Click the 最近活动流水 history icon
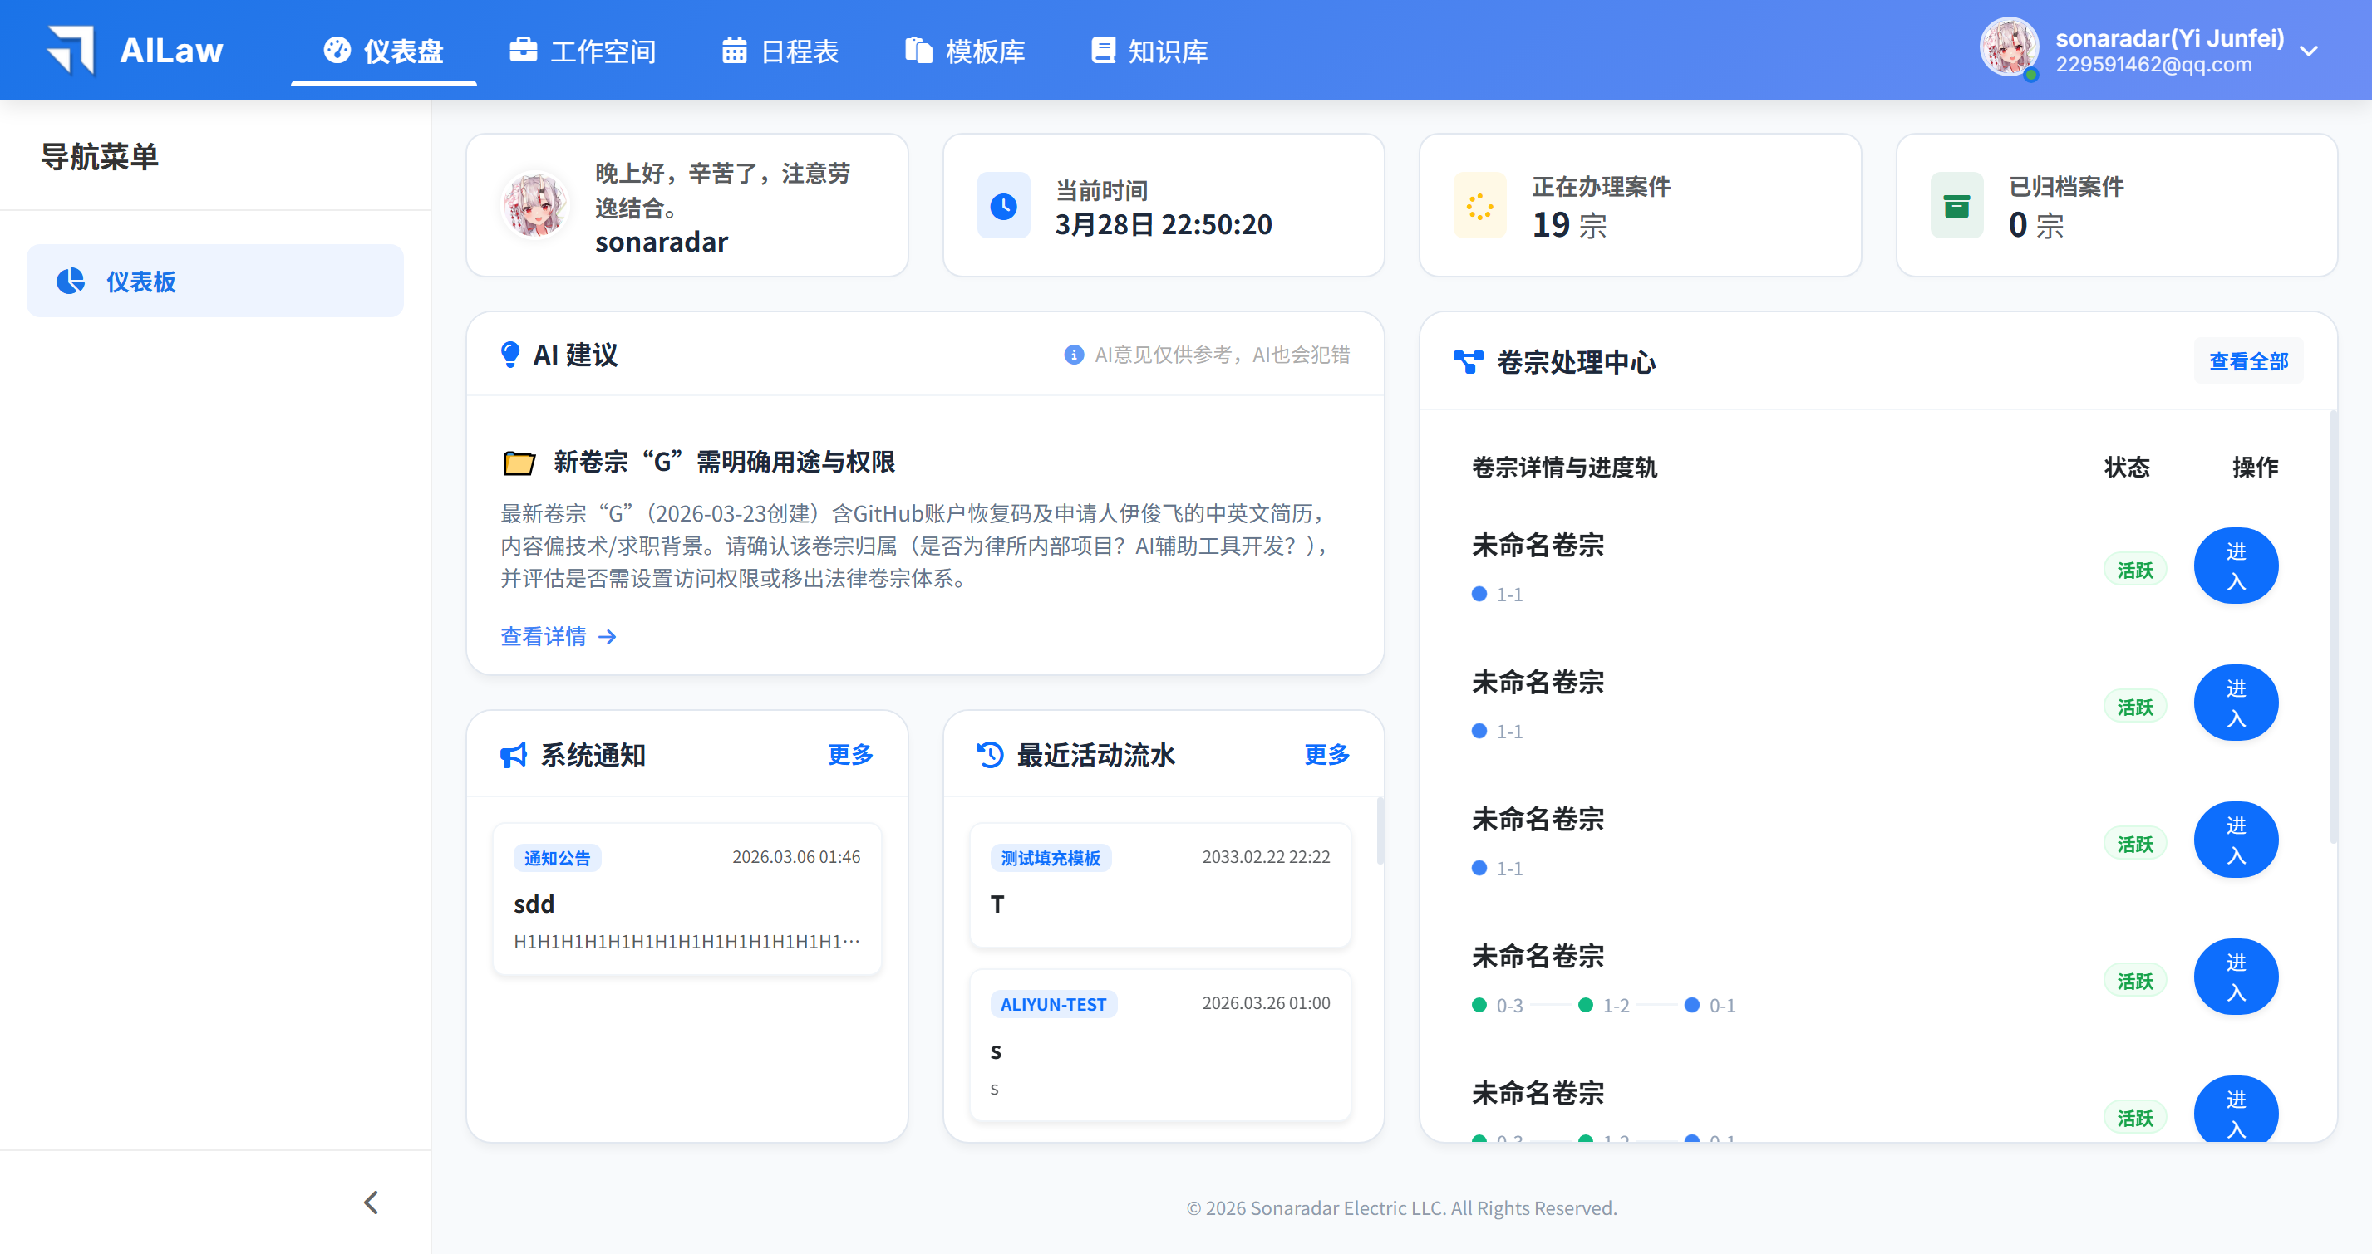2372x1254 pixels. tap(989, 754)
